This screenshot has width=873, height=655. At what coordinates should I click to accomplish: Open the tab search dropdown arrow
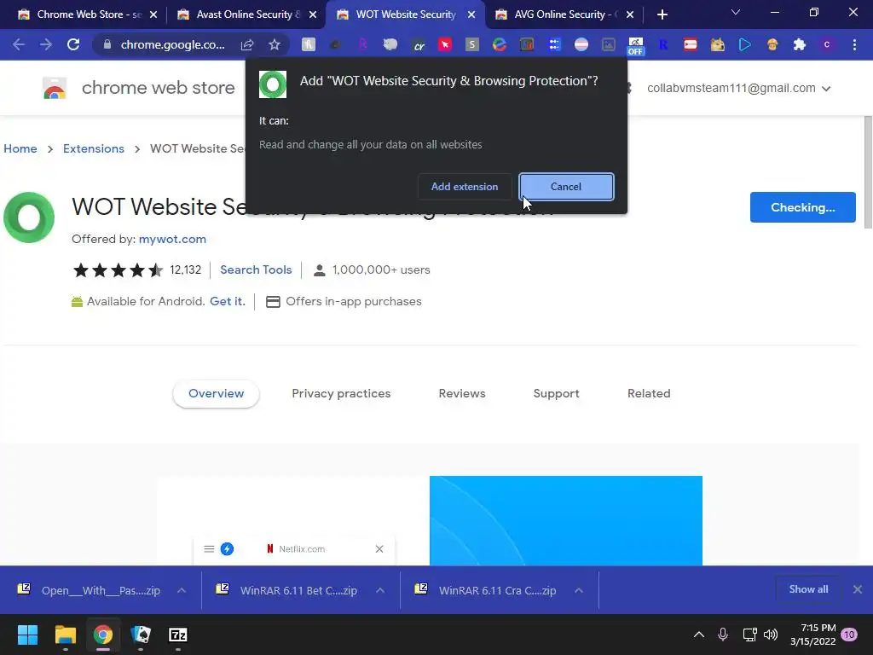[736, 12]
